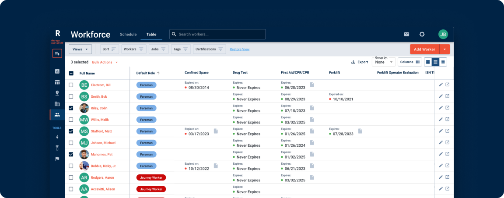Click the Export button
This screenshot has width=504, height=198.
click(x=359, y=62)
